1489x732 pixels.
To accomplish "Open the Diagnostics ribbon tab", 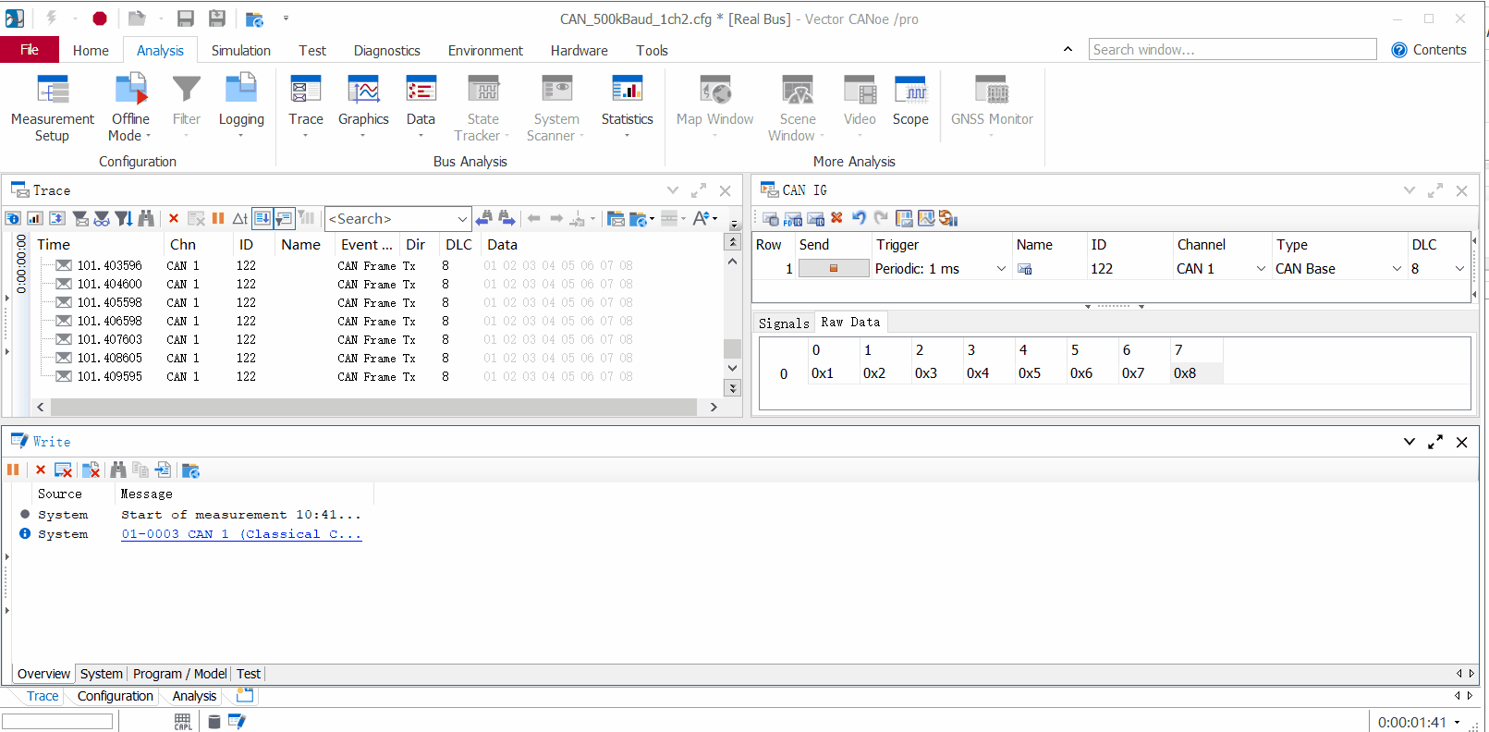I will [387, 51].
